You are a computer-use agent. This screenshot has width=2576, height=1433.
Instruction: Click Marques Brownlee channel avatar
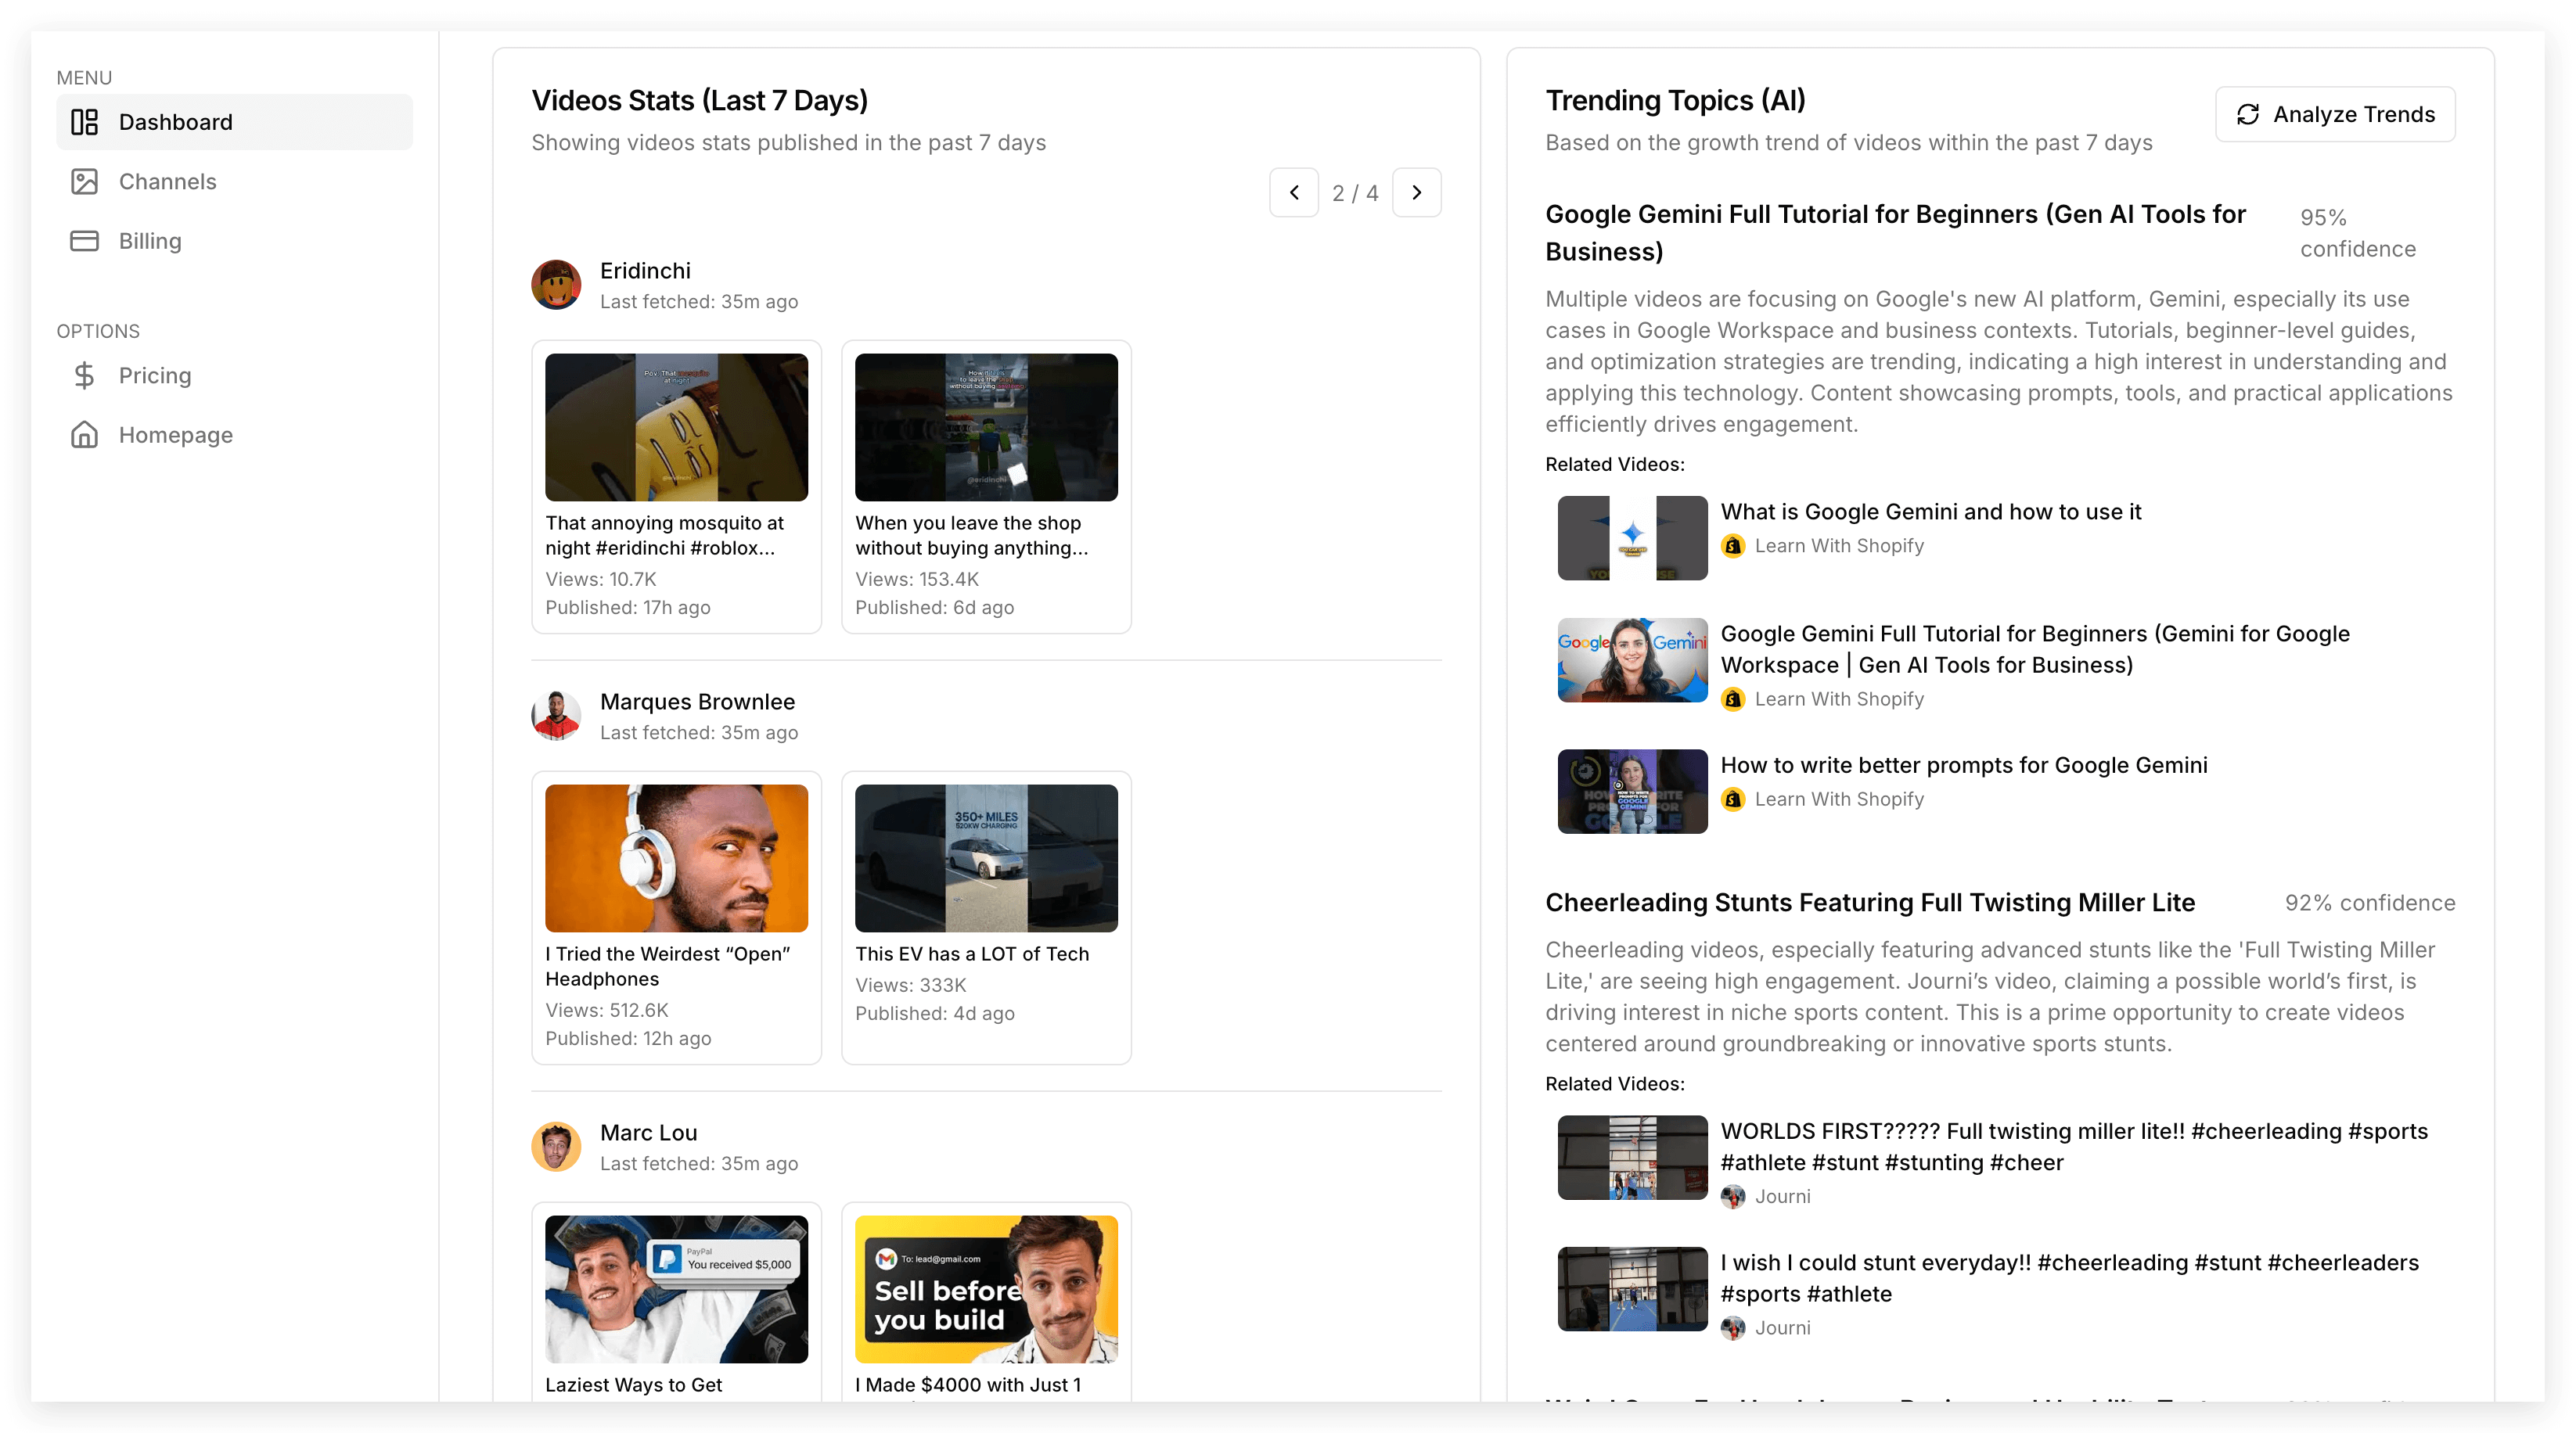point(556,716)
